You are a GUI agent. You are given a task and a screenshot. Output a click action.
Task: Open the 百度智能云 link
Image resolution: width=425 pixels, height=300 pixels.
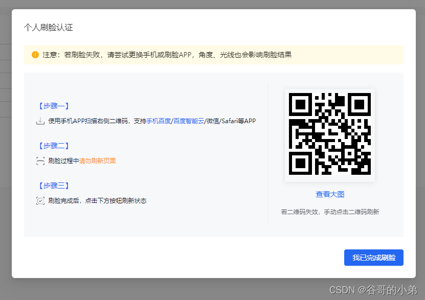(x=189, y=121)
